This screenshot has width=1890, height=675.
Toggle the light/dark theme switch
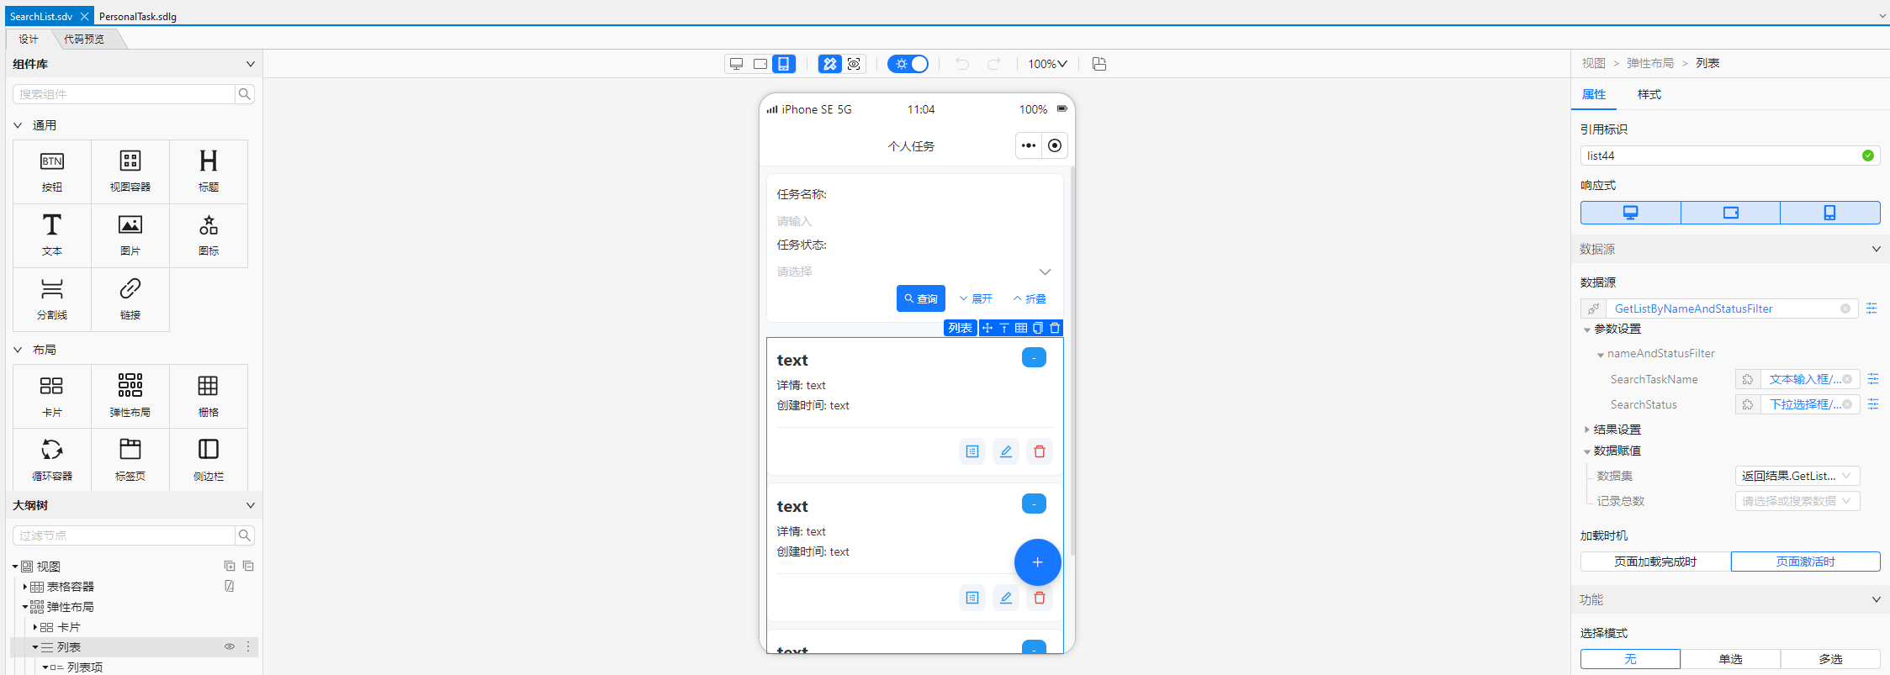click(x=908, y=64)
